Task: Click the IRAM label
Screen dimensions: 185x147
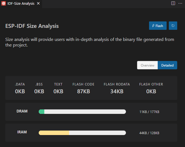Action: pos(22,132)
